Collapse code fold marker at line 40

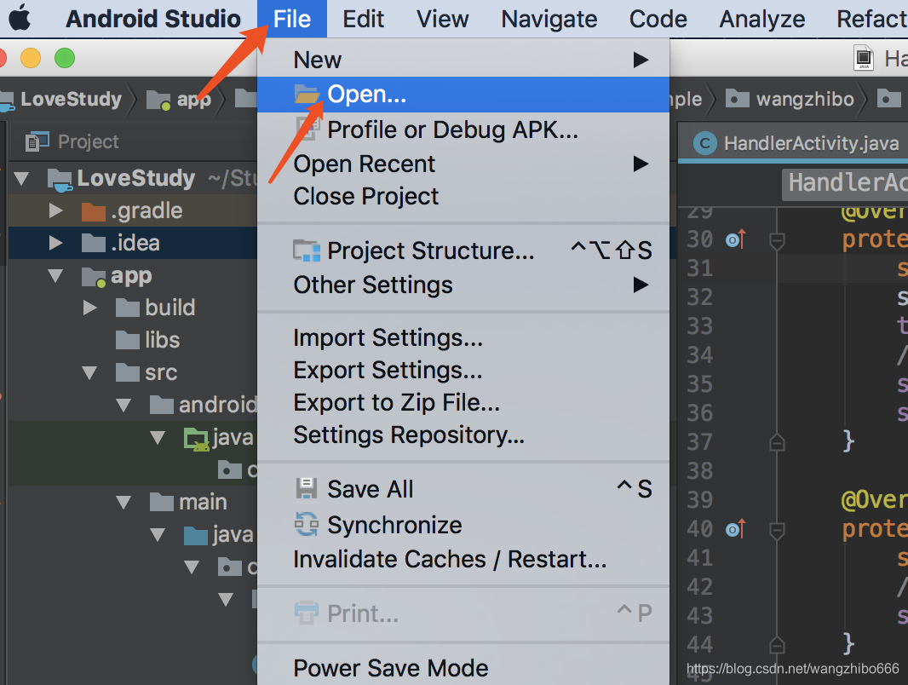click(x=777, y=529)
